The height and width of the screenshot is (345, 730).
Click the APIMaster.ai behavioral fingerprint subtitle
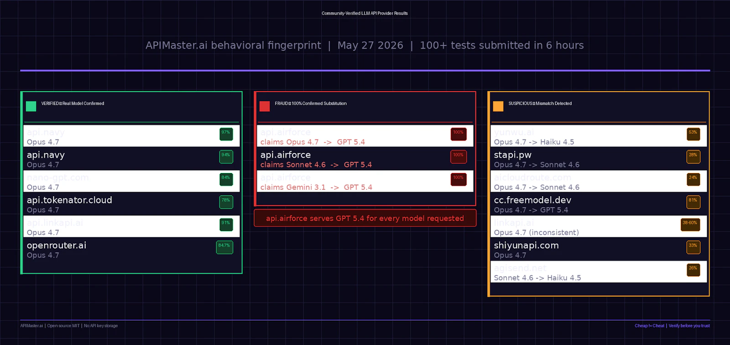pyautogui.click(x=365, y=46)
